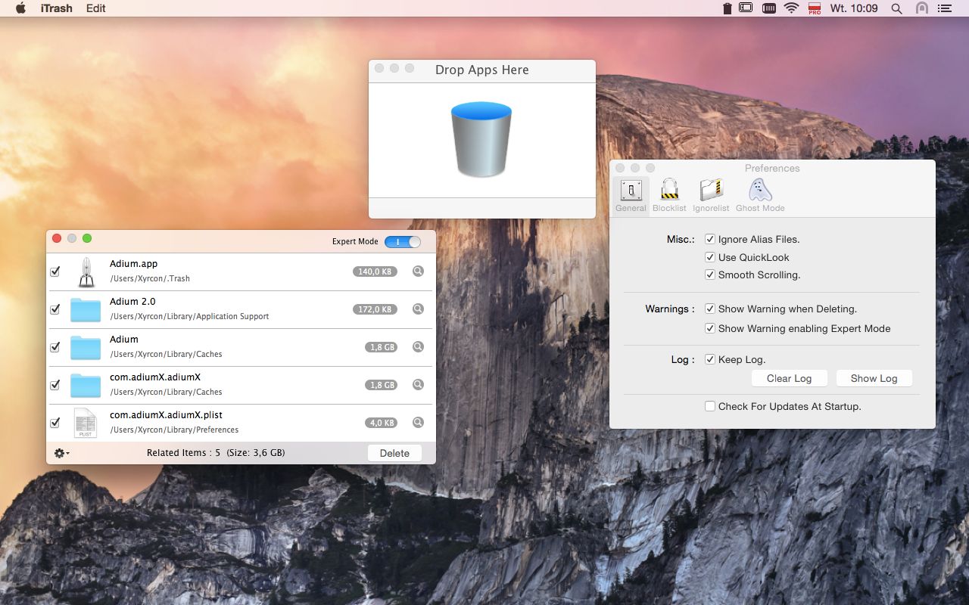Open the gear actions dropdown
969x605 pixels.
pos(61,453)
